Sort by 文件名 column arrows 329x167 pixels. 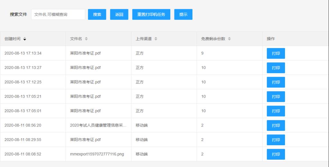(86, 39)
